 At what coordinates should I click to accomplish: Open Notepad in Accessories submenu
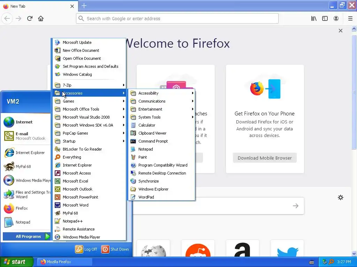click(x=161, y=149)
